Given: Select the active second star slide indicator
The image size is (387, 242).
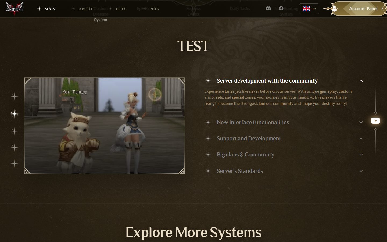Looking at the screenshot, I should pos(15,114).
